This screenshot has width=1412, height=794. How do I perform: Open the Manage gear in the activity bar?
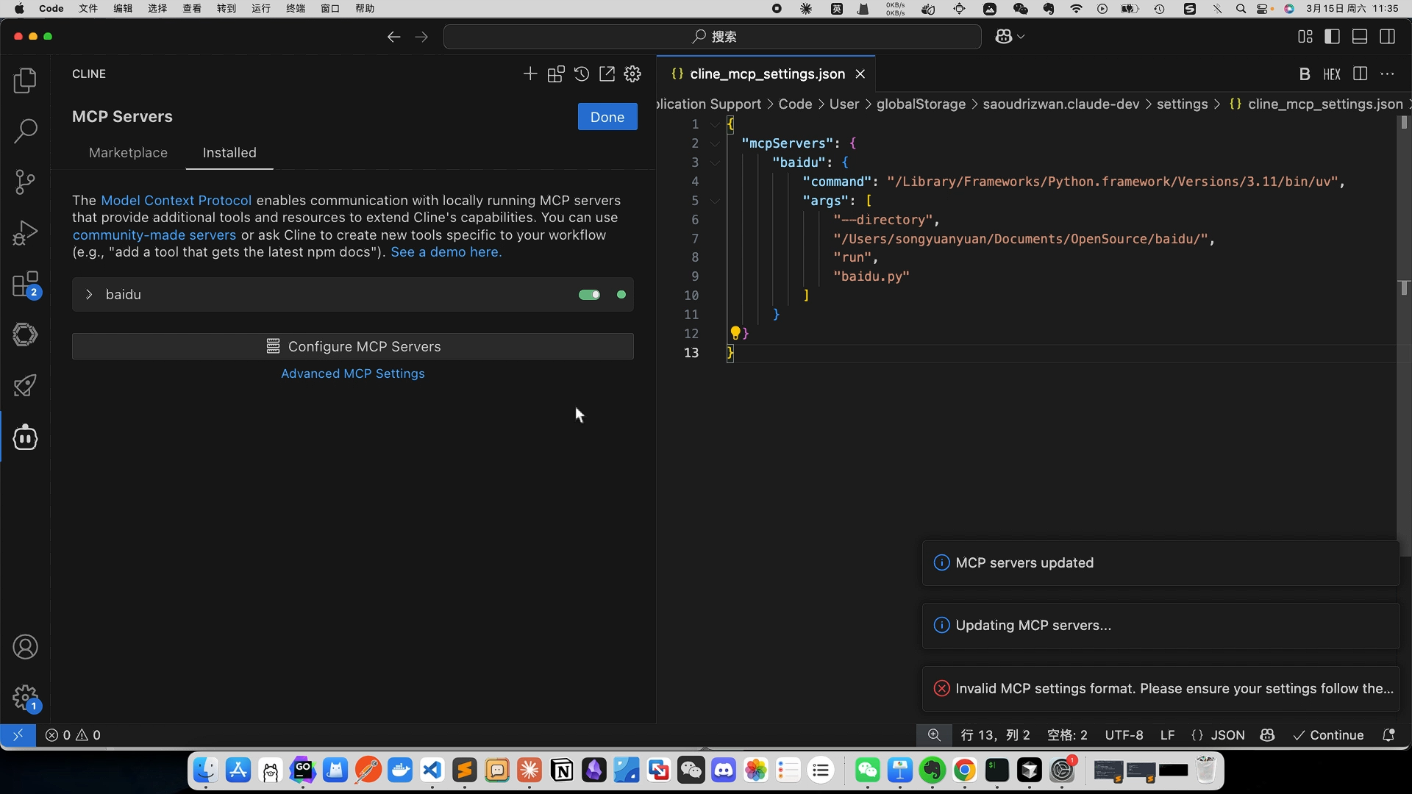coord(25,698)
